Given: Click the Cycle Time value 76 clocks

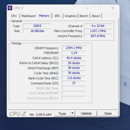Looking at the screenshot, I should [74, 73].
